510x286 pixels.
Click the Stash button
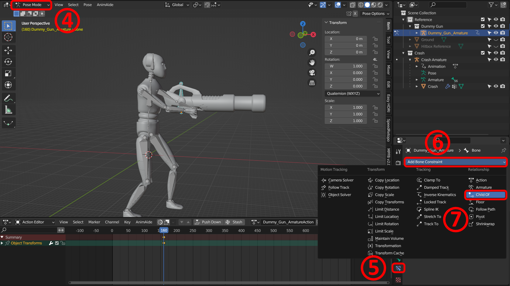(x=234, y=222)
